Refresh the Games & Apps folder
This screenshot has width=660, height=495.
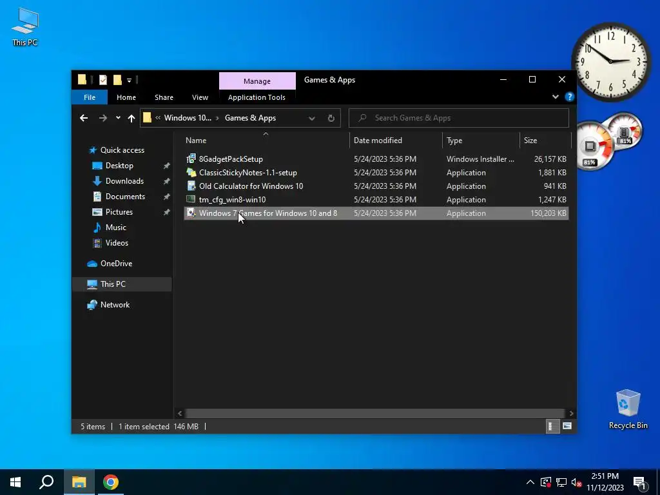(x=331, y=119)
